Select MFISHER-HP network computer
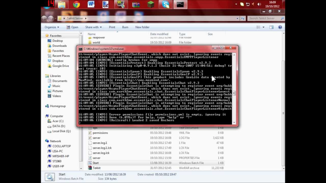This screenshot has height=183, width=326. (61, 156)
